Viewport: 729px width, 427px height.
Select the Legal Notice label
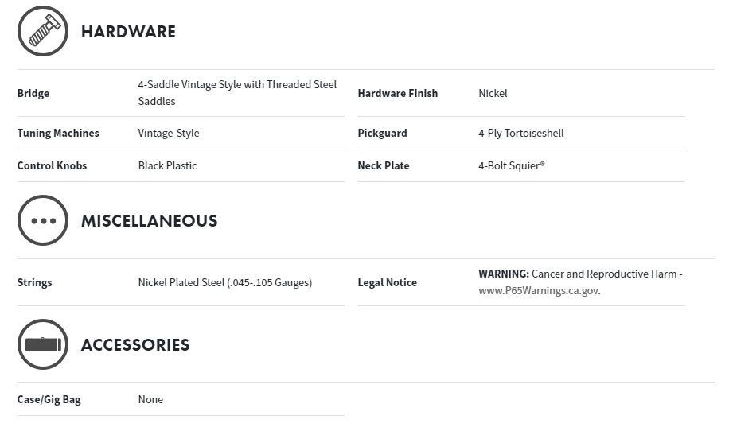387,282
